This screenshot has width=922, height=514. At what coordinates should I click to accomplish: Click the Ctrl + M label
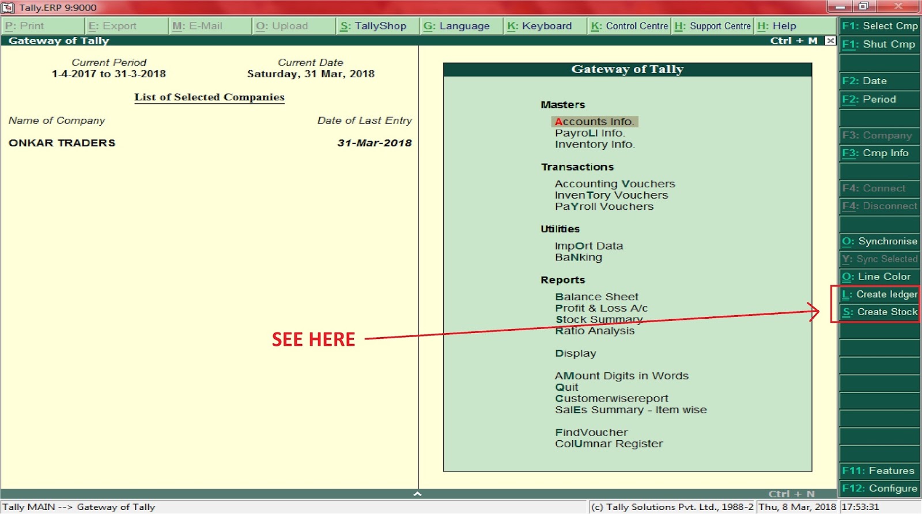tap(794, 41)
